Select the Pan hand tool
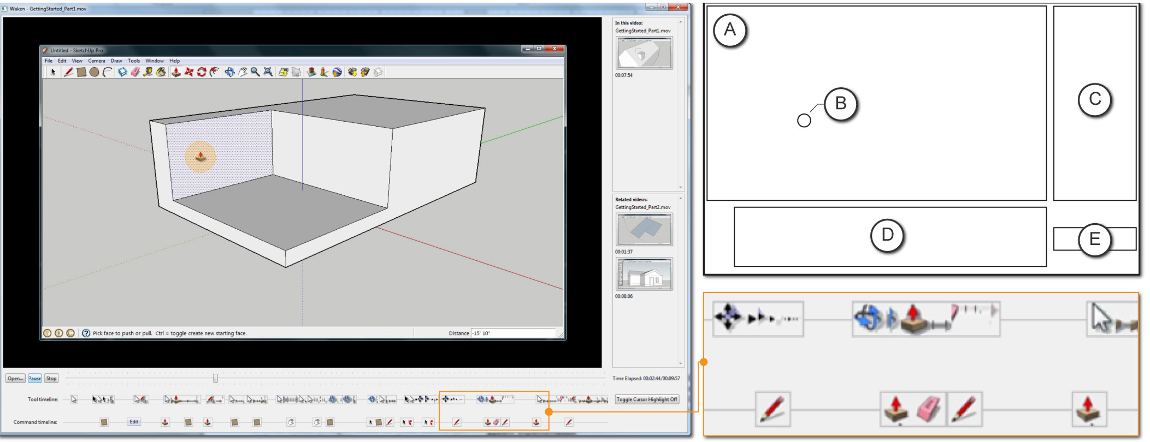The image size is (1150, 442). (x=243, y=72)
